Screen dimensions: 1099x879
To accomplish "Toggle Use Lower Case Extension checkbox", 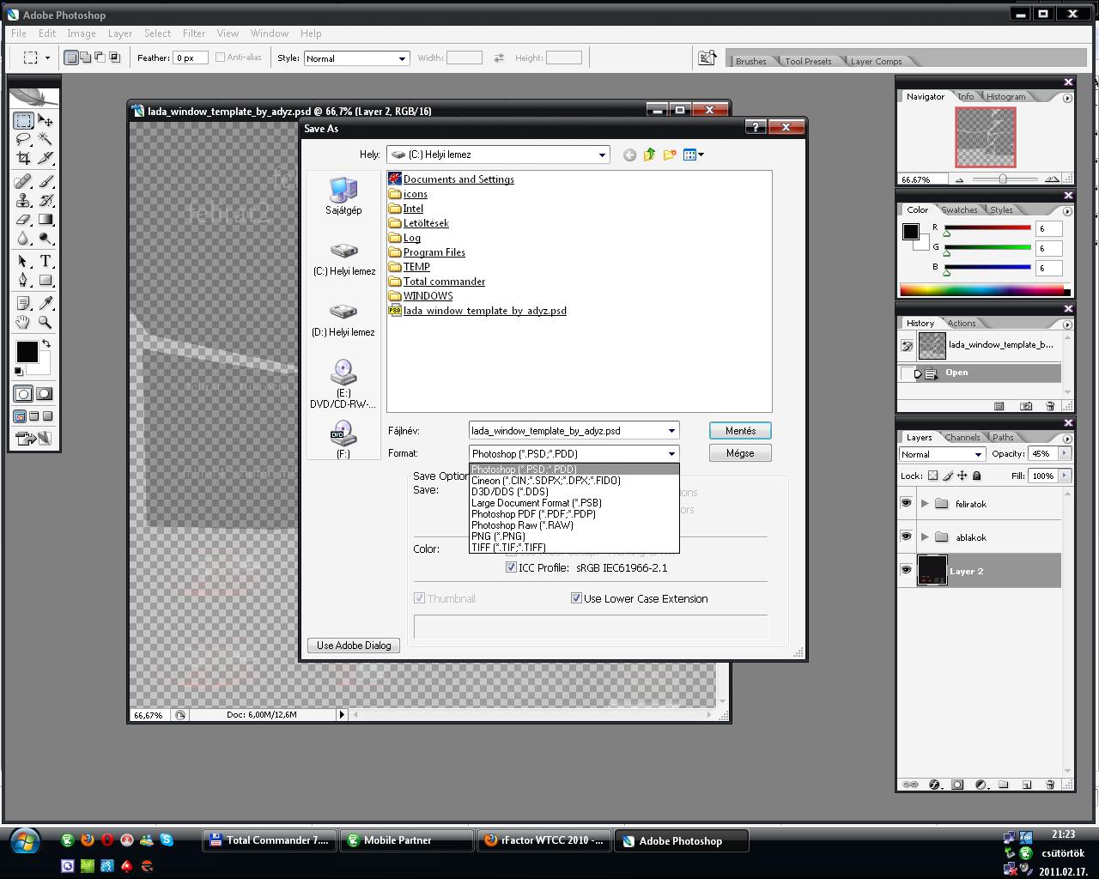I will coord(576,598).
